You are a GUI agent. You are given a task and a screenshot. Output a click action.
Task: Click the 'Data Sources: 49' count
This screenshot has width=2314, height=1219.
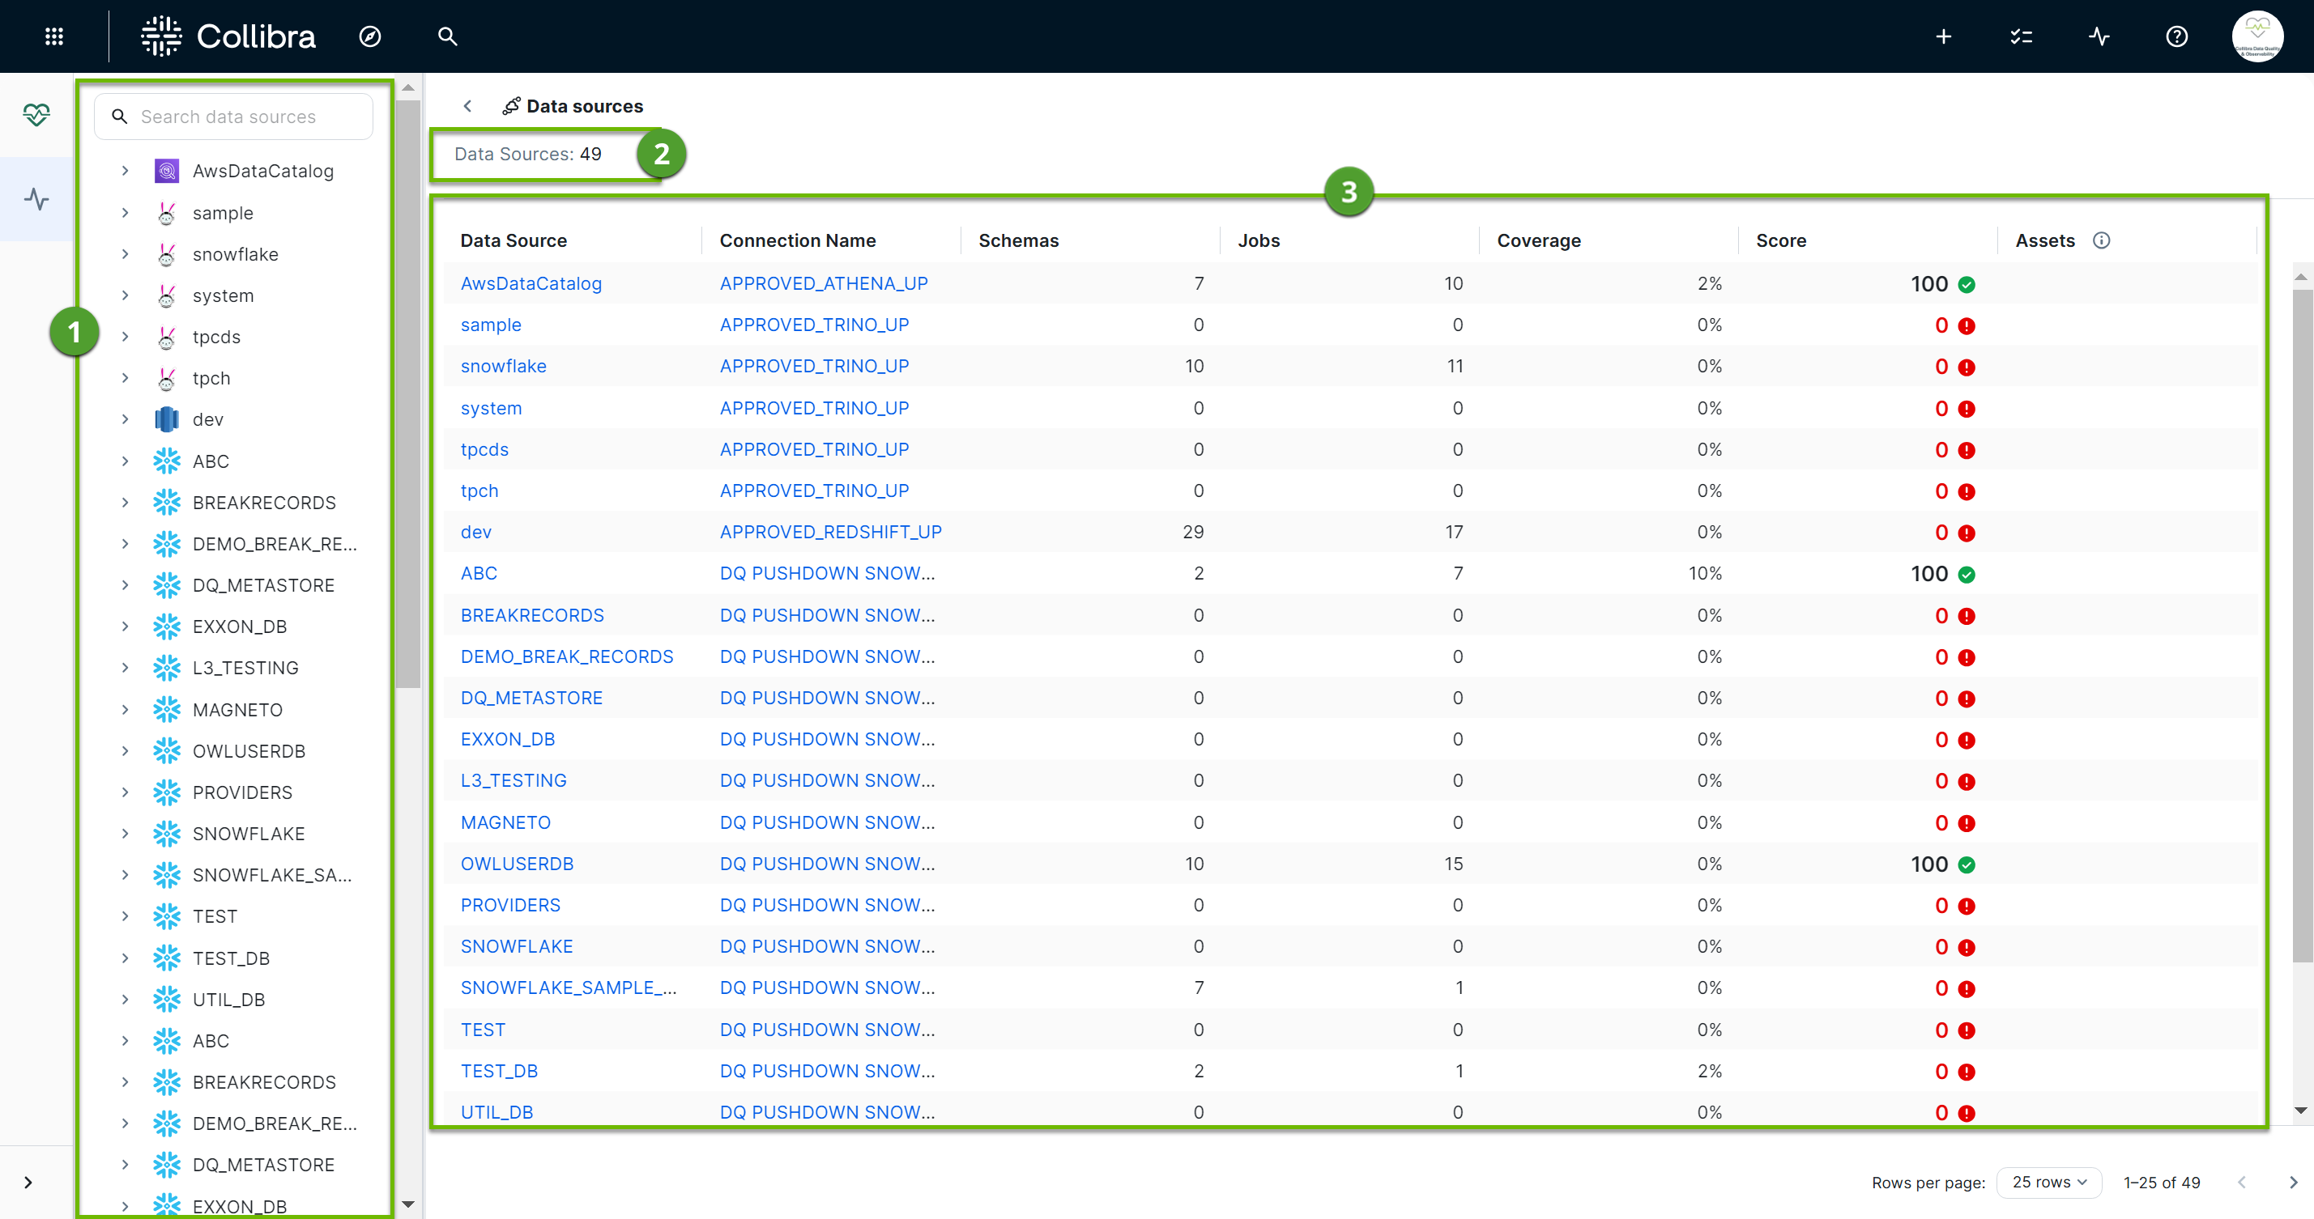[x=528, y=155]
